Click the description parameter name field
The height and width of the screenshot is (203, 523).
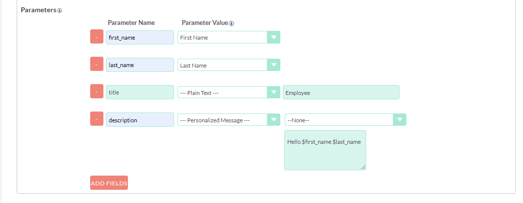[x=140, y=120]
